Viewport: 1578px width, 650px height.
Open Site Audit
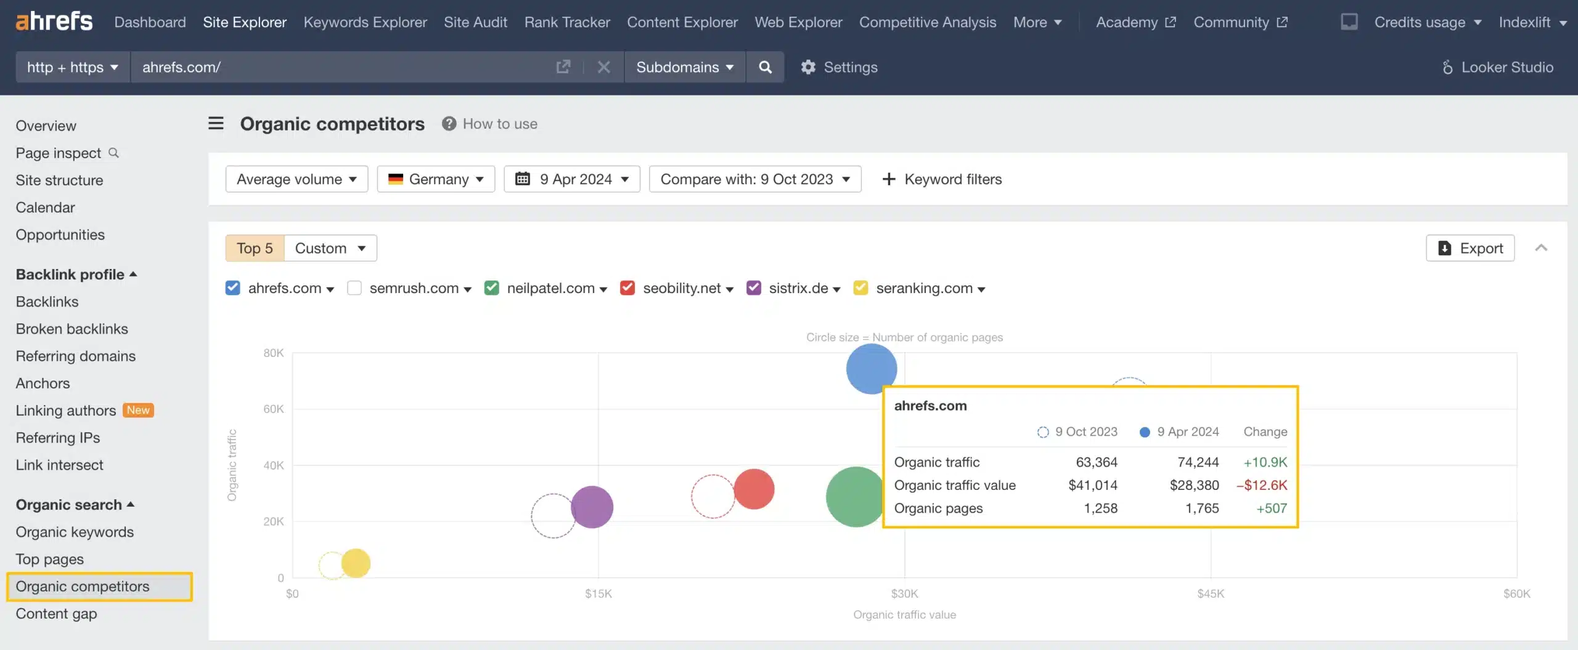pos(475,22)
